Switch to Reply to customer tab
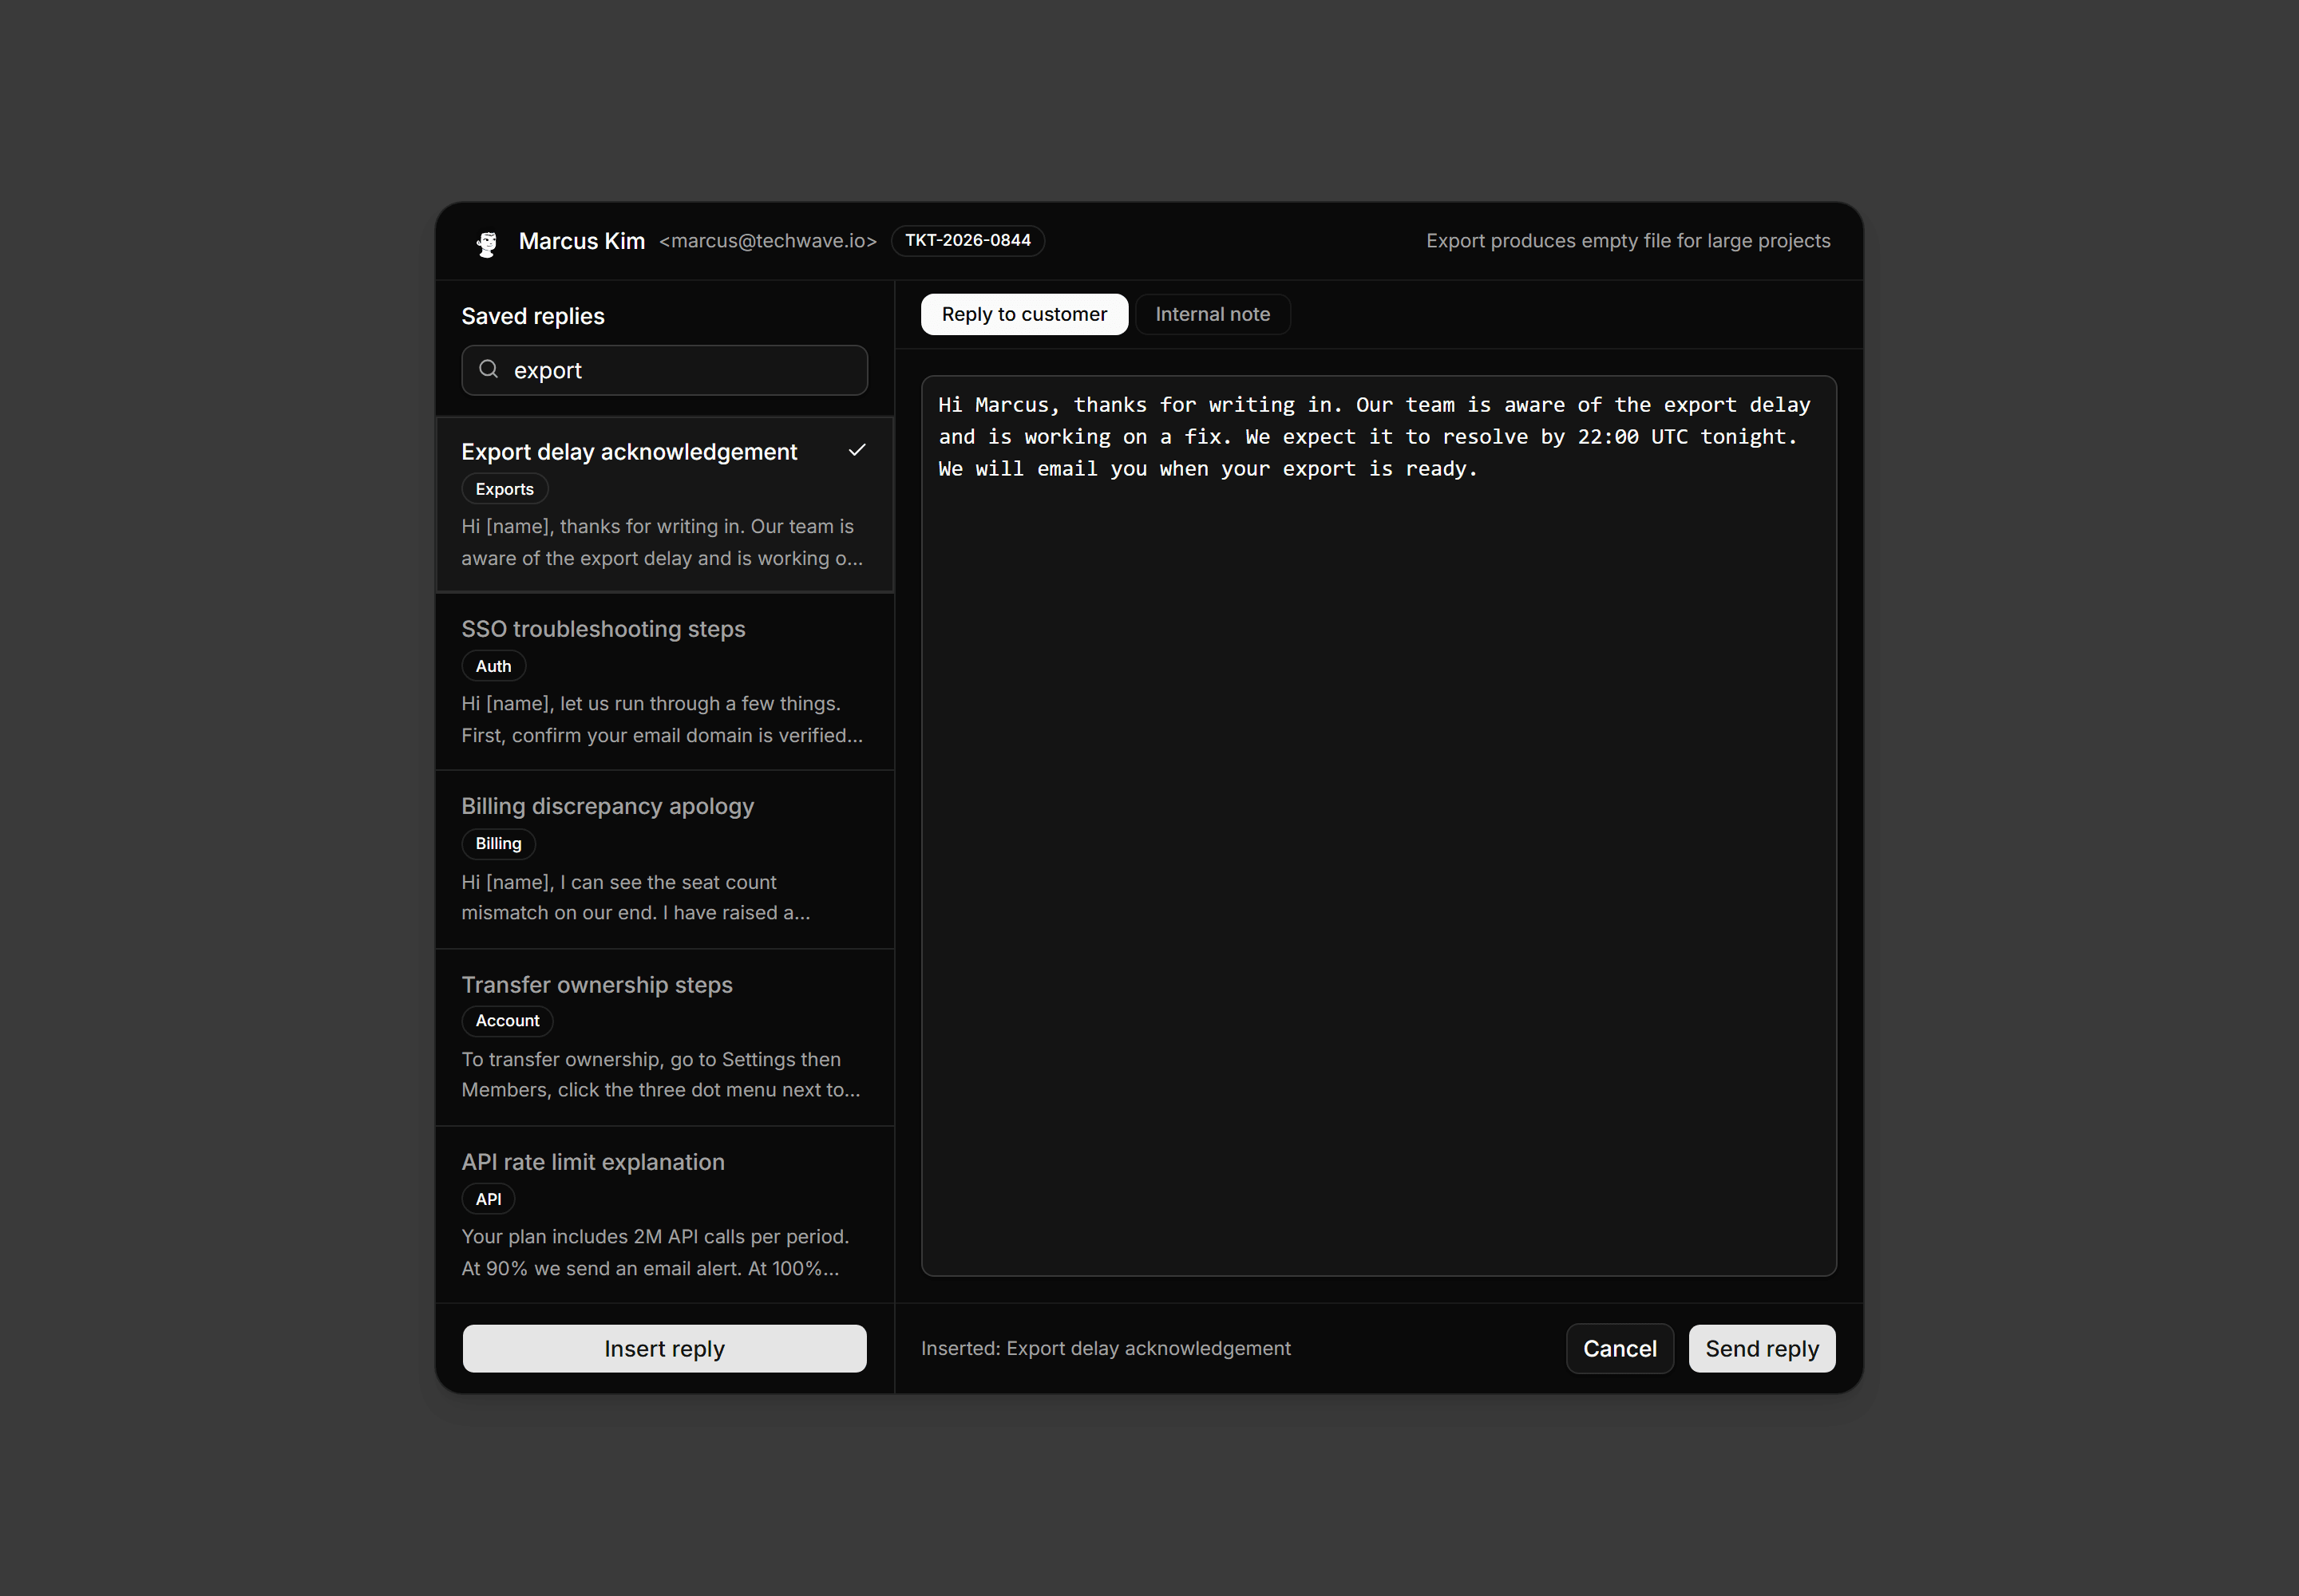 click(1023, 314)
